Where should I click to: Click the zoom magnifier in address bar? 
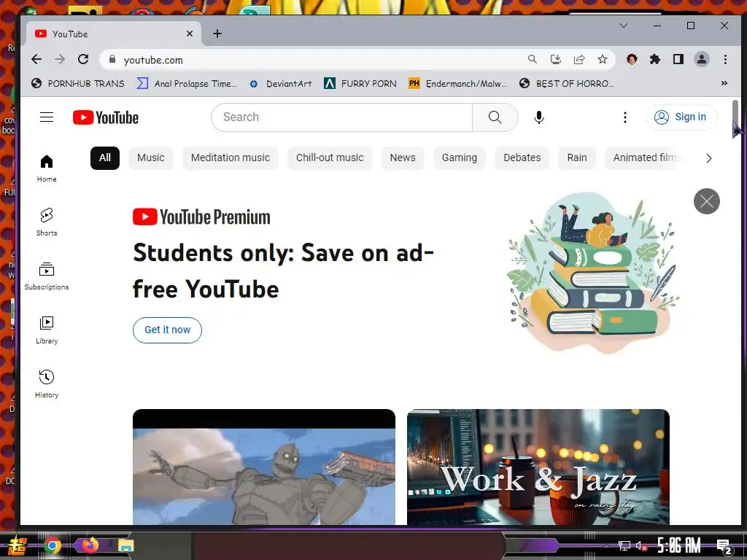coord(532,59)
